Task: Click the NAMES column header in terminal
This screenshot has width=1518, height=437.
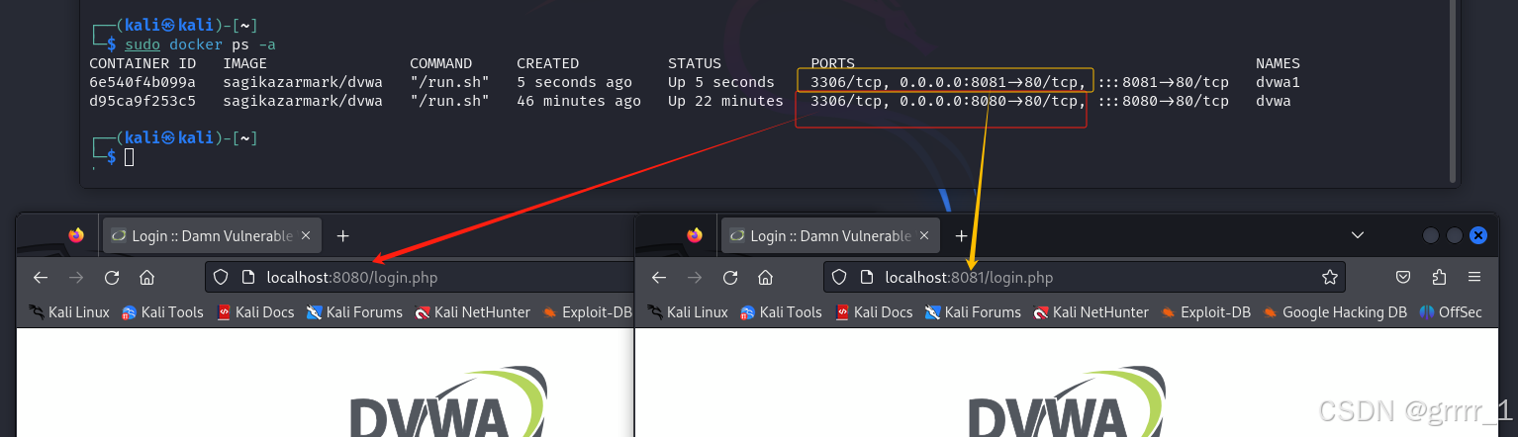Action: pyautogui.click(x=1278, y=63)
